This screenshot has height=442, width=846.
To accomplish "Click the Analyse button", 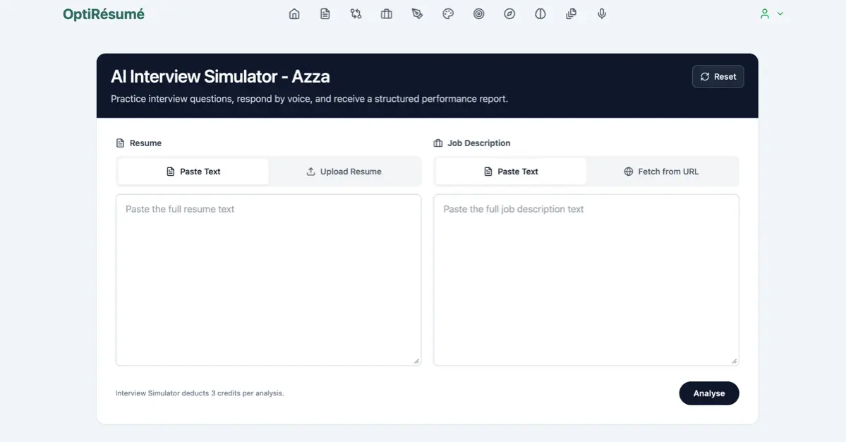I will (708, 393).
